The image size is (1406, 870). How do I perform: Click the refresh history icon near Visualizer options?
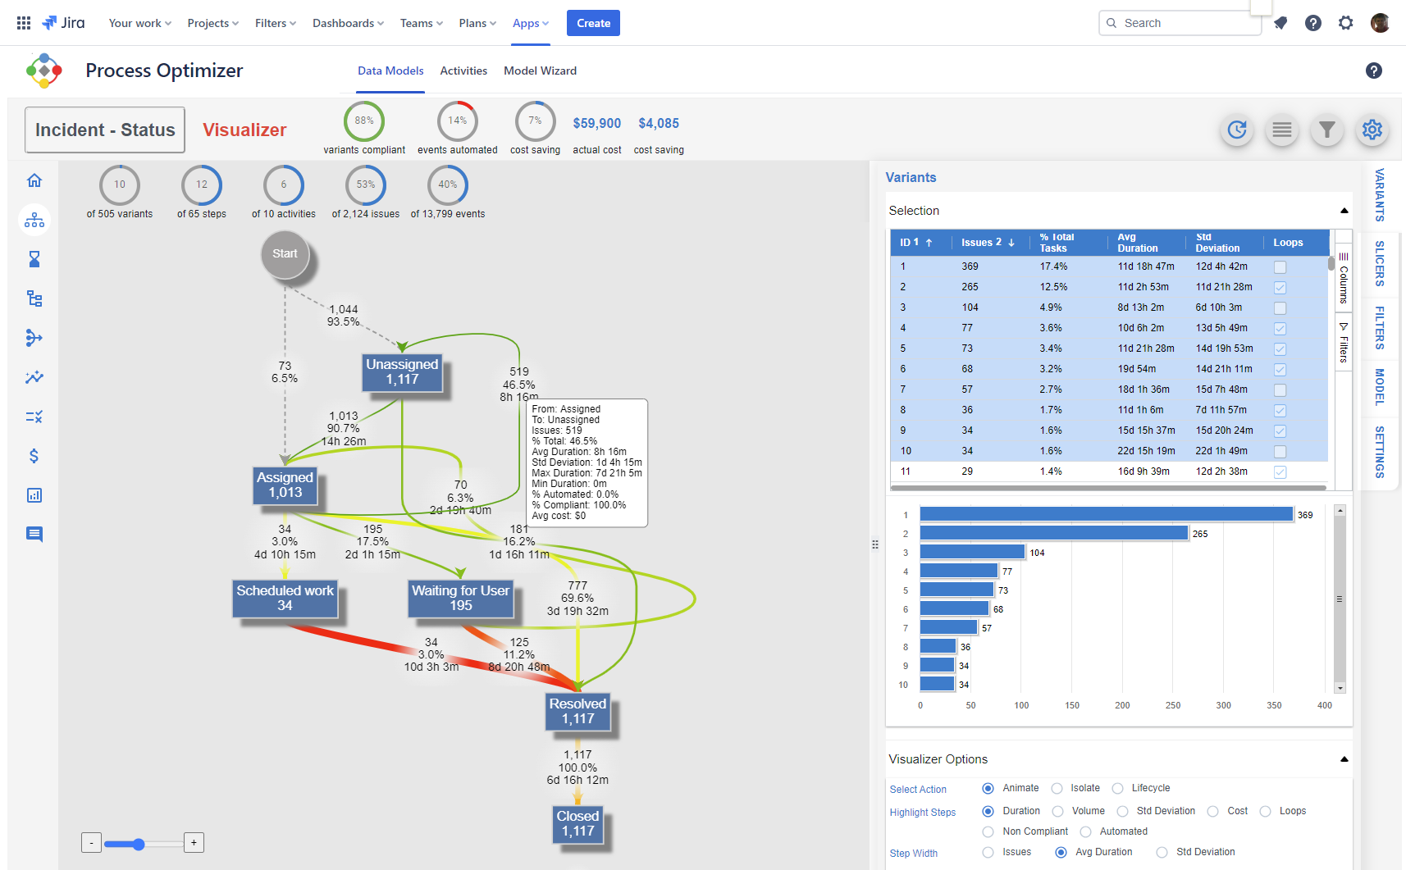(x=1238, y=130)
